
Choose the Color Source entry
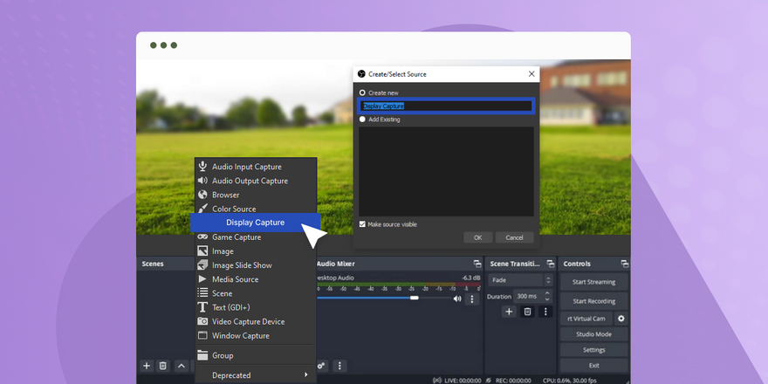(x=255, y=209)
